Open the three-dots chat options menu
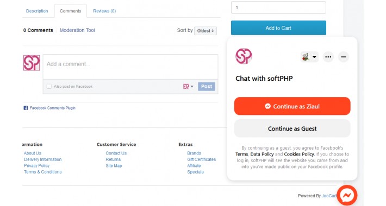 [x=328, y=57]
